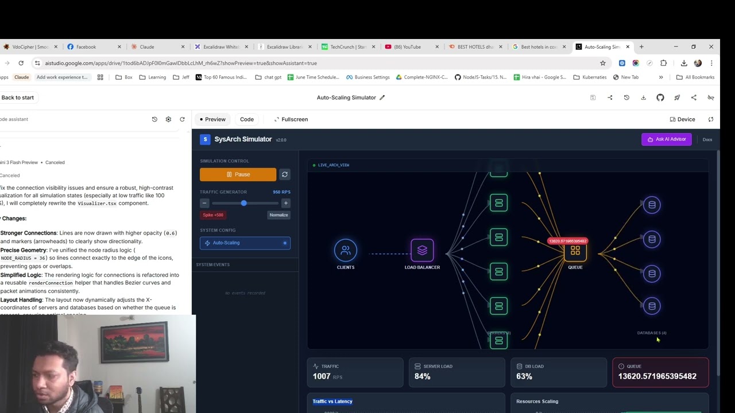Open the Docs link

pyautogui.click(x=707, y=139)
